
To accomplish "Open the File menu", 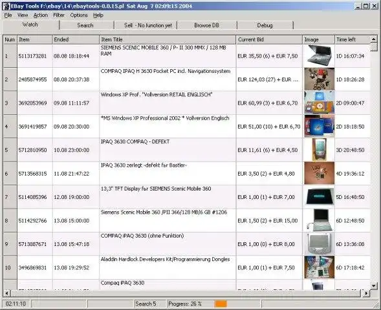I will [x=8, y=15].
